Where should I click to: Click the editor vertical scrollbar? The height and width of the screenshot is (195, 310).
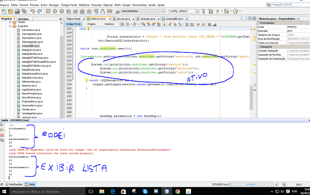pyautogui.click(x=251, y=98)
